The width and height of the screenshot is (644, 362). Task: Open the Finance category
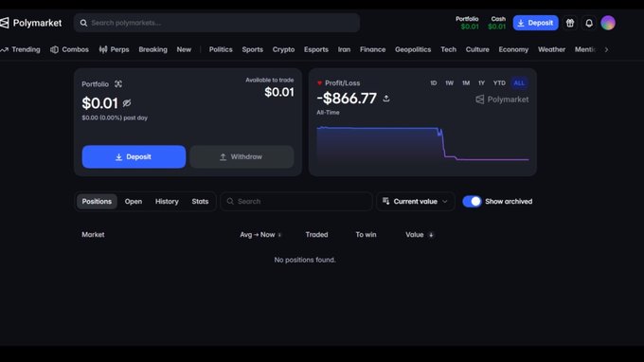point(372,49)
